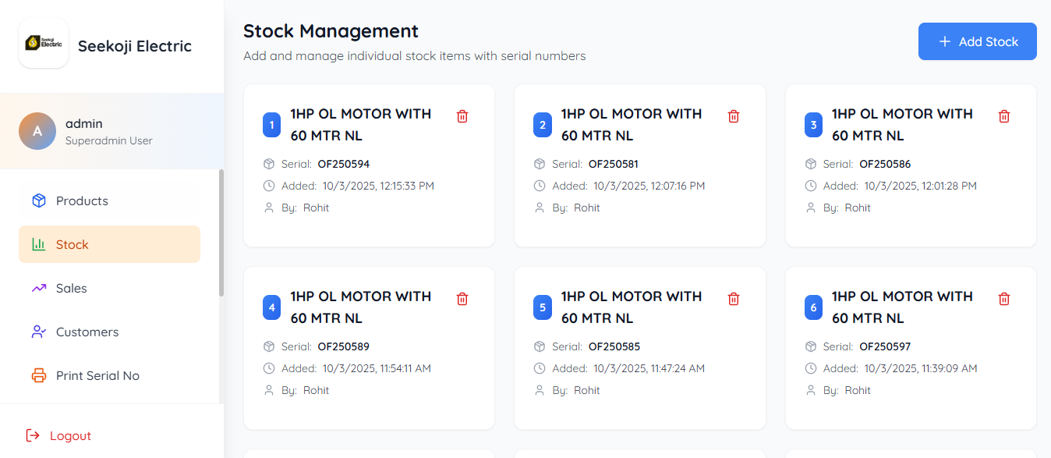Click serial number OF250594

(344, 164)
